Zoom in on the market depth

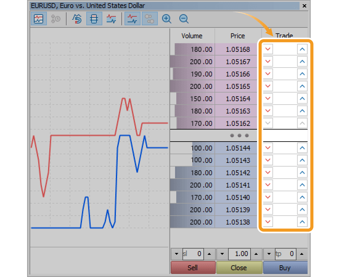pos(166,19)
